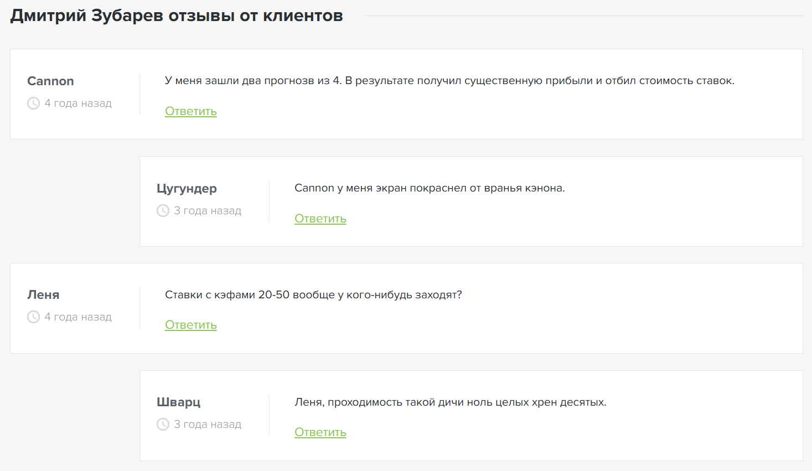Click Ответить below Леня's question

[x=190, y=324]
